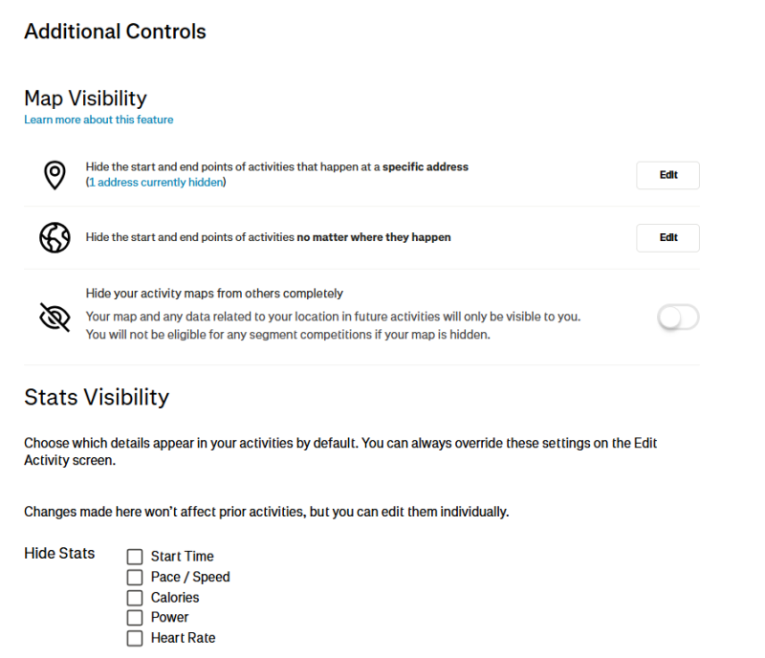This screenshot has height=658, width=765.
Task: Click the Hide Stats label
Action: [59, 554]
